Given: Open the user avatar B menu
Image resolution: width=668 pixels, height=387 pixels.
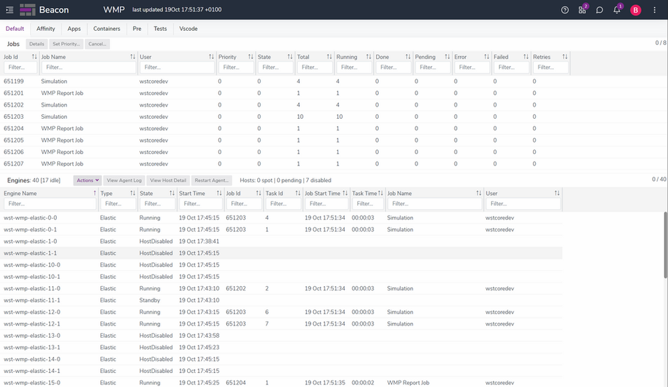Looking at the screenshot, I should [x=636, y=10].
